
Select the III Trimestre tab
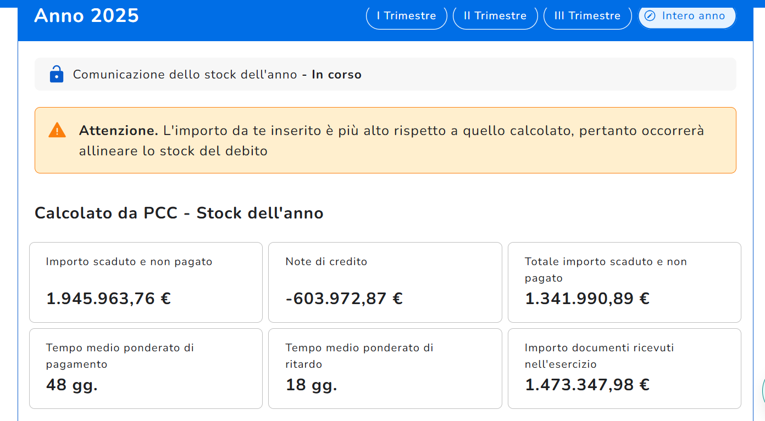click(x=587, y=16)
